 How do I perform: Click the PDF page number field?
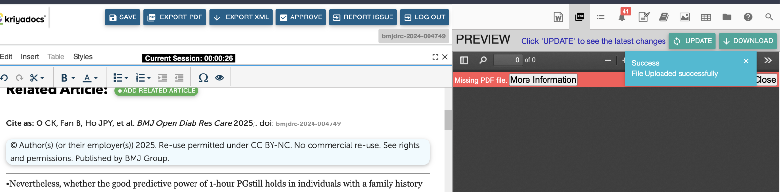508,60
